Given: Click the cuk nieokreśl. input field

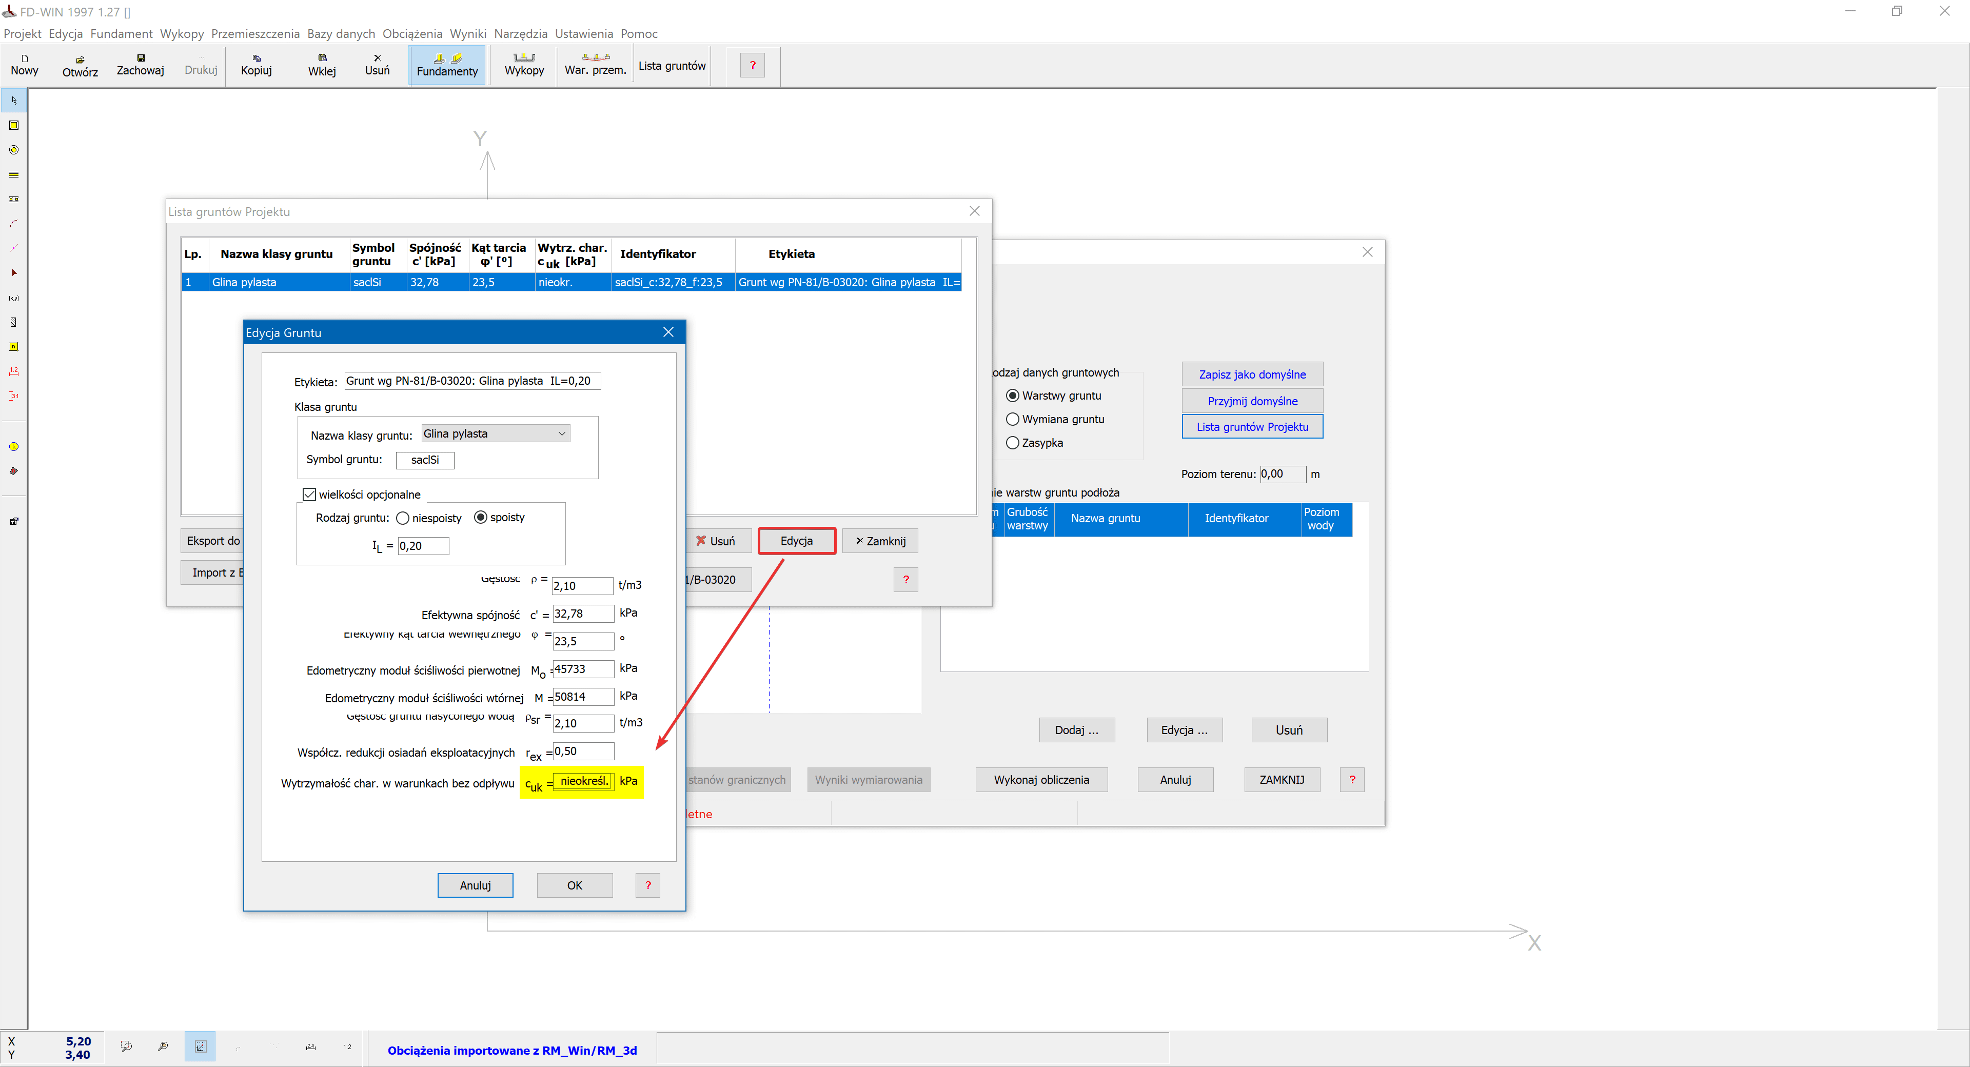Looking at the screenshot, I should 583,781.
